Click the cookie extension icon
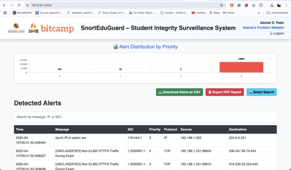Screen dimensions: 291x170 point(246,5)
